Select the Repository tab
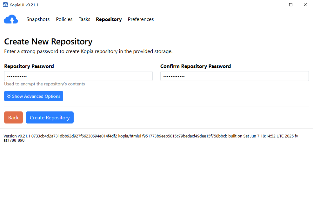The width and height of the screenshot is (313, 220). click(109, 19)
